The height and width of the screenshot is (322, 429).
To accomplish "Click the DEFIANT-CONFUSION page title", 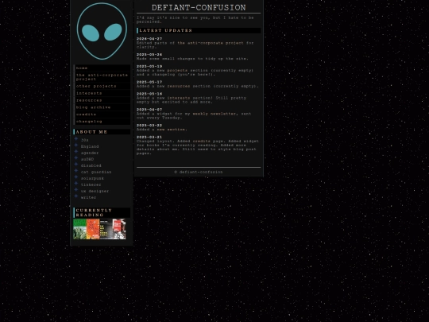I will (199, 8).
